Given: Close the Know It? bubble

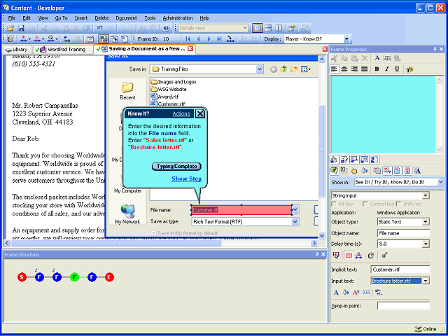Looking at the screenshot, I should coord(200,113).
